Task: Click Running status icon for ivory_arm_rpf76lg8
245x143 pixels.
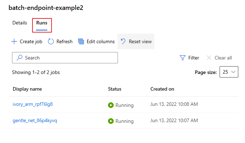Action: coord(111,105)
